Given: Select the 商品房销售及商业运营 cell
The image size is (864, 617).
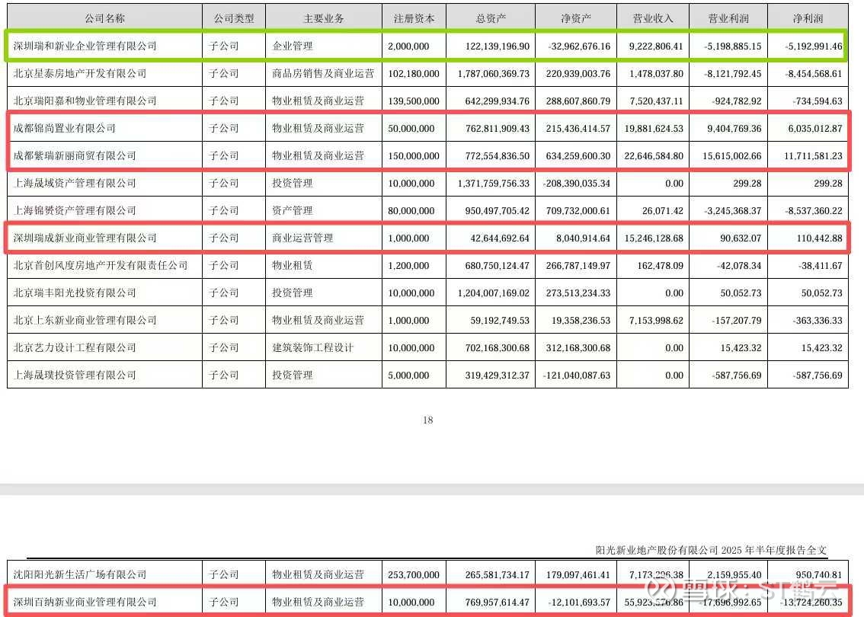Looking at the screenshot, I should click(x=324, y=73).
